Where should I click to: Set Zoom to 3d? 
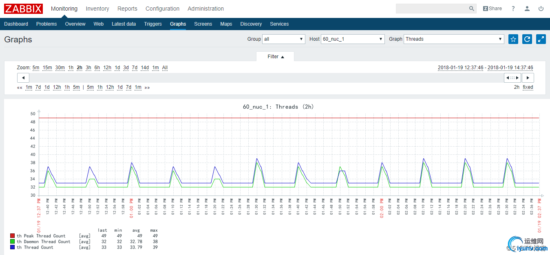126,68
